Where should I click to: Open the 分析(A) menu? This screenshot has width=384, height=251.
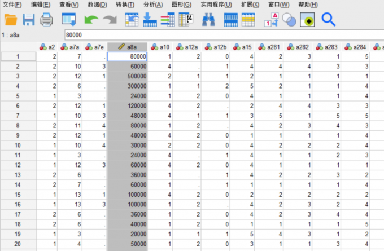pyautogui.click(x=152, y=5)
